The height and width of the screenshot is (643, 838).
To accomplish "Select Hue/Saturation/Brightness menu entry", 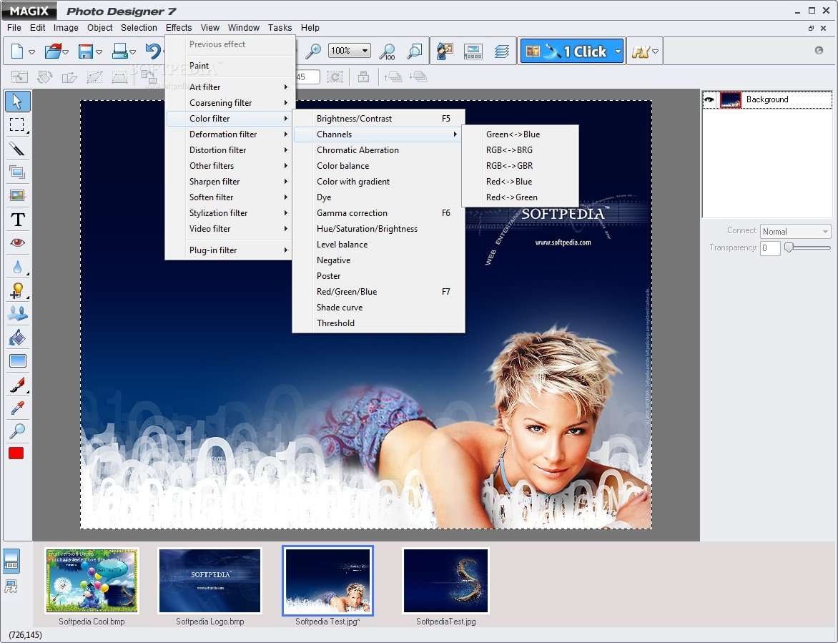I will coord(378,229).
